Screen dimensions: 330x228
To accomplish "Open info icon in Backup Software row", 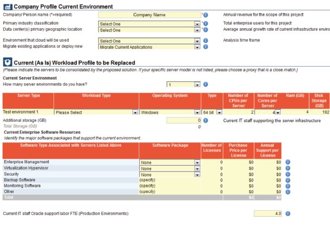I will [288, 180].
